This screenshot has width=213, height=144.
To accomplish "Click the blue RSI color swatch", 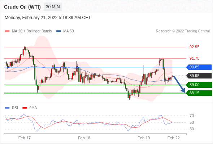I will point(7,108).
